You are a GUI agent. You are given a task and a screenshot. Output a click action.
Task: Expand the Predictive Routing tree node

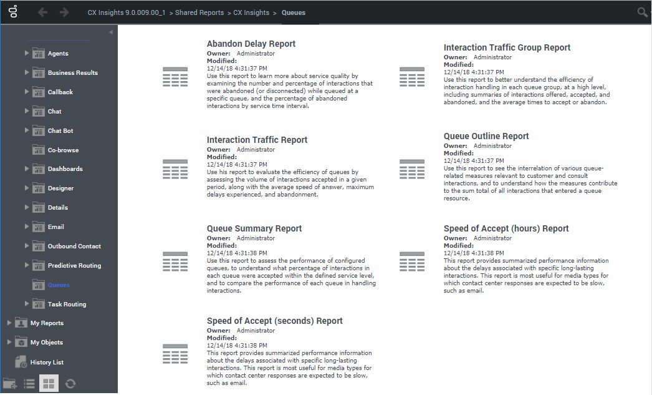point(26,265)
